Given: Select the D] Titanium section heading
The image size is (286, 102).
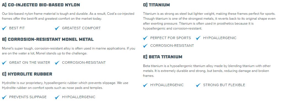Looking at the screenshot, I should [157, 5].
